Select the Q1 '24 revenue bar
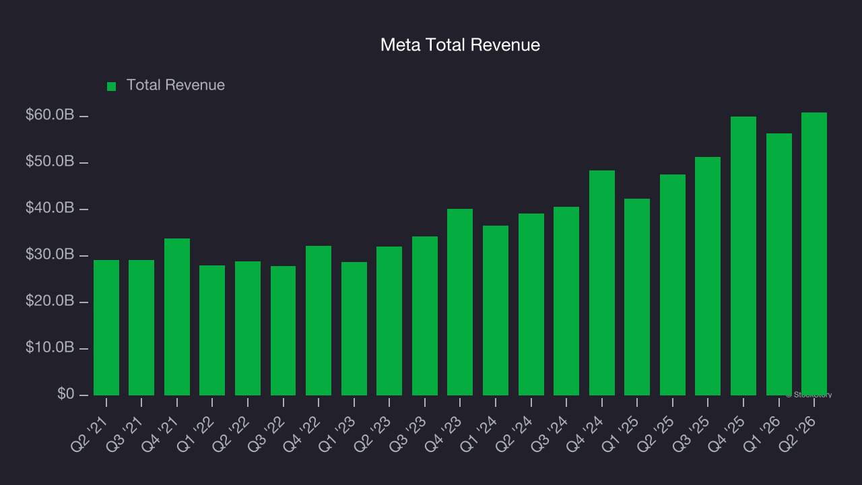862x485 pixels. [496, 311]
